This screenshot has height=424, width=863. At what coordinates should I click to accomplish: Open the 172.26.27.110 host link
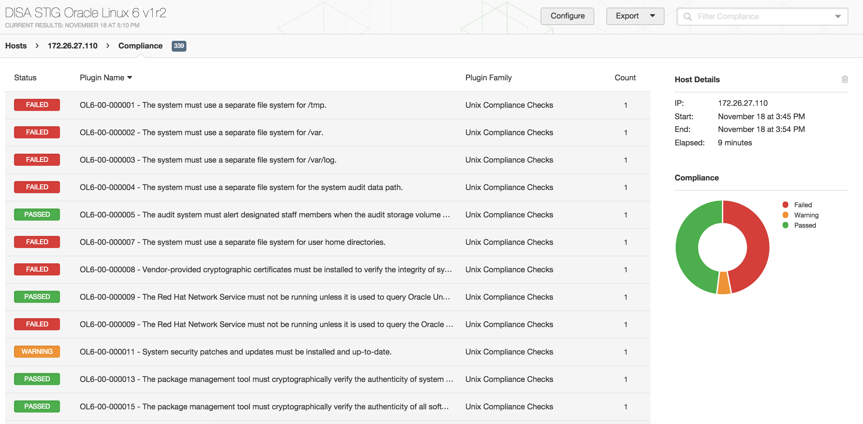click(x=72, y=46)
